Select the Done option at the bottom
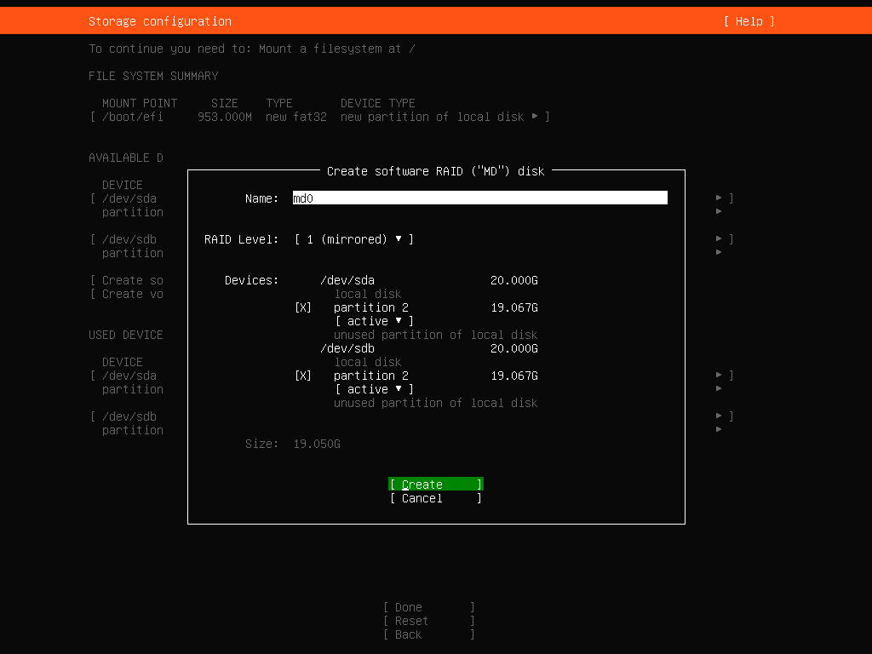 pos(428,607)
